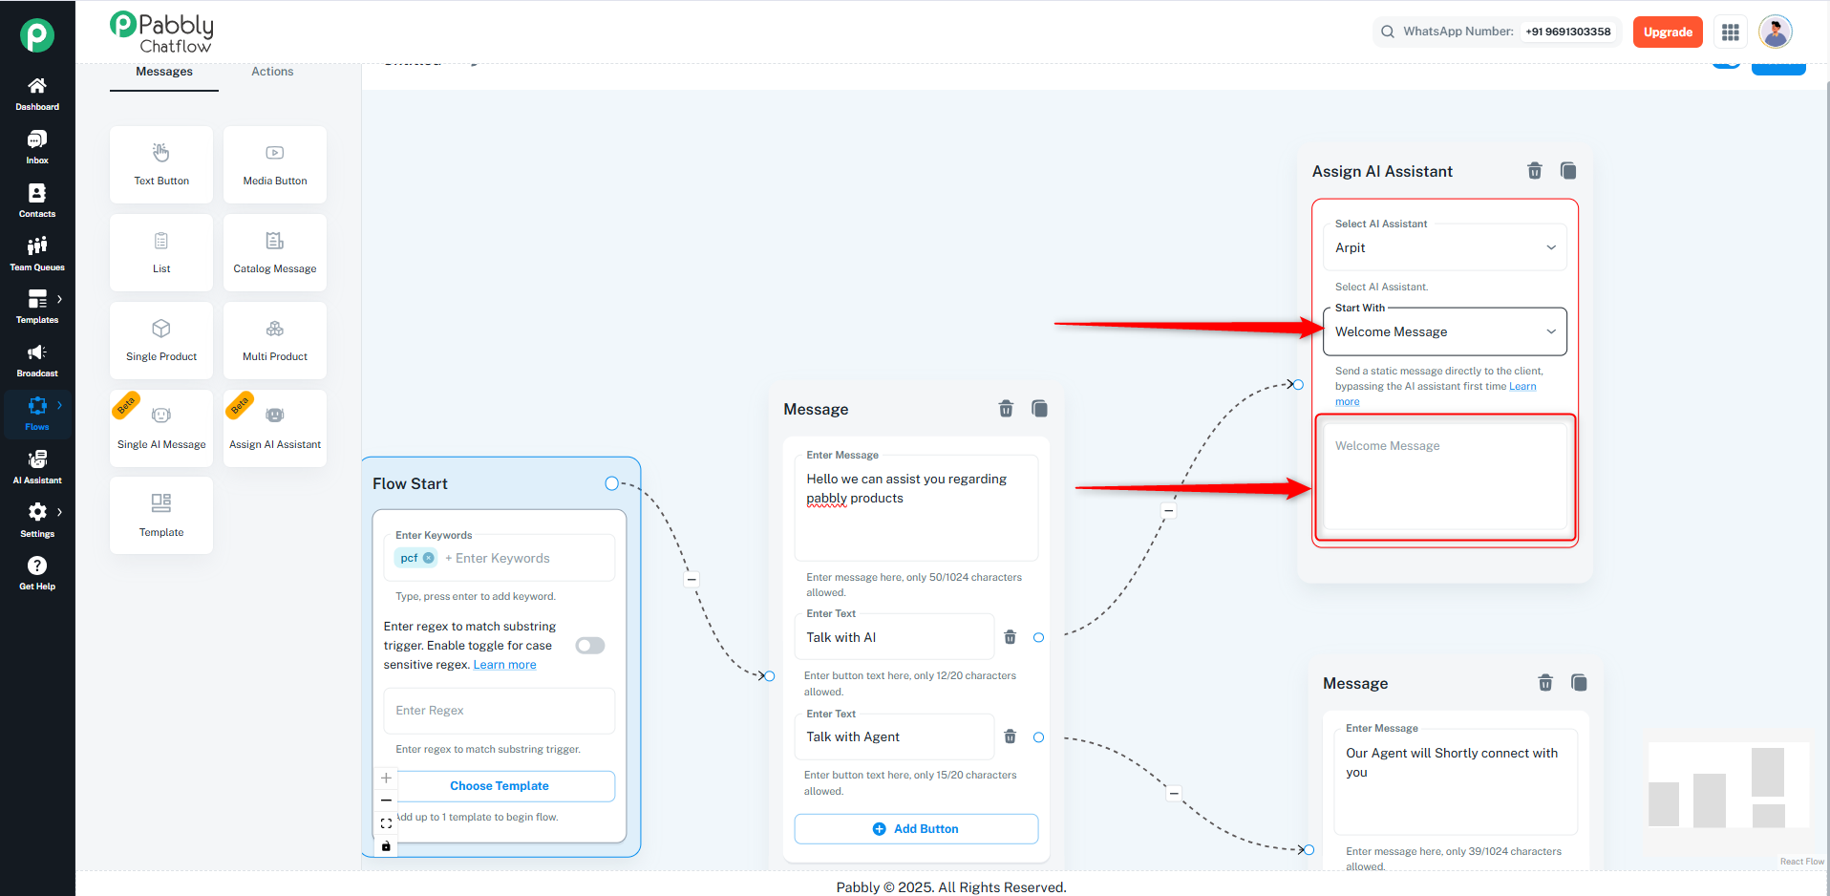Click the Upgrade button
This screenshot has width=1830, height=896.
1668,32
